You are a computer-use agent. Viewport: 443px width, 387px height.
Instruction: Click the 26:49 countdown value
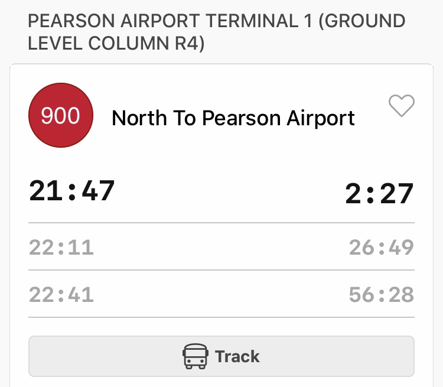[x=382, y=248]
